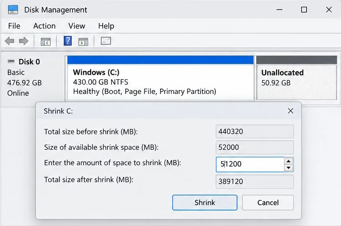Select the Unallocated 50.92 GB space

click(297, 78)
